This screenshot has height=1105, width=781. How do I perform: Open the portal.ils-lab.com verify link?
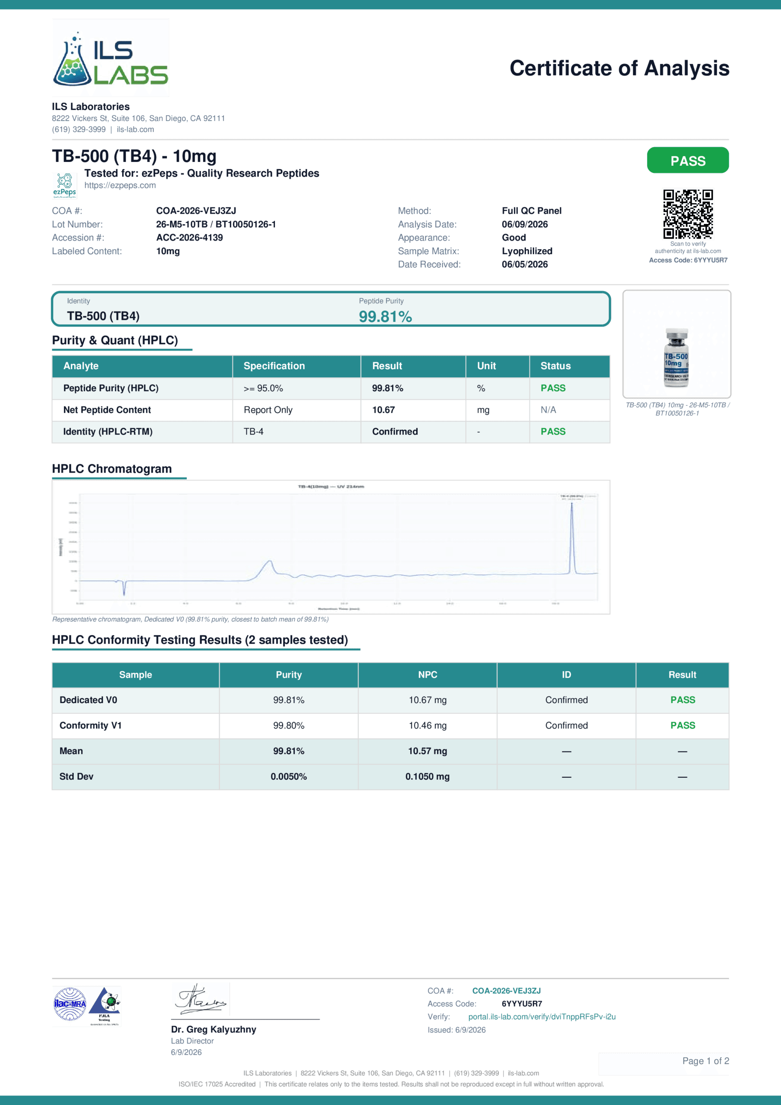pos(542,1017)
